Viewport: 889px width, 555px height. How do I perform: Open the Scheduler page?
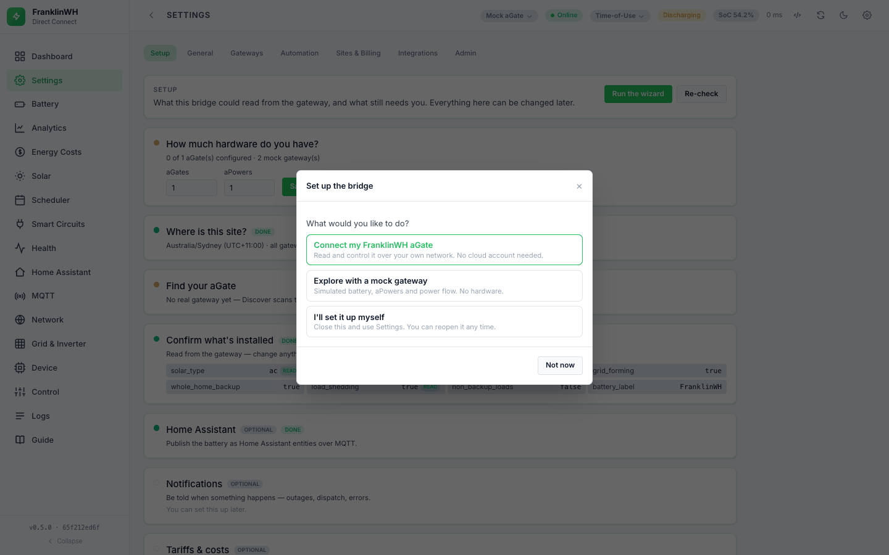(64, 200)
